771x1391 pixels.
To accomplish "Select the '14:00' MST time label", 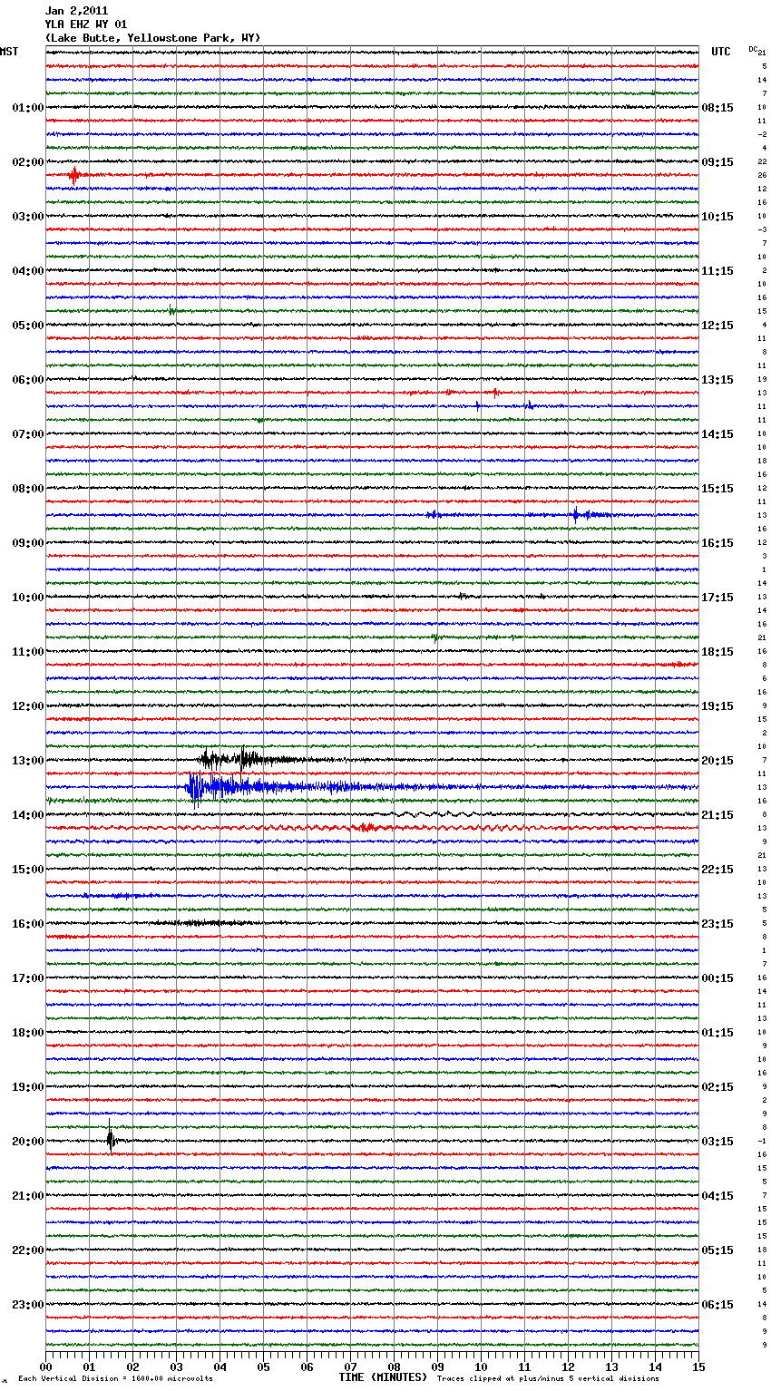I will click(28, 815).
